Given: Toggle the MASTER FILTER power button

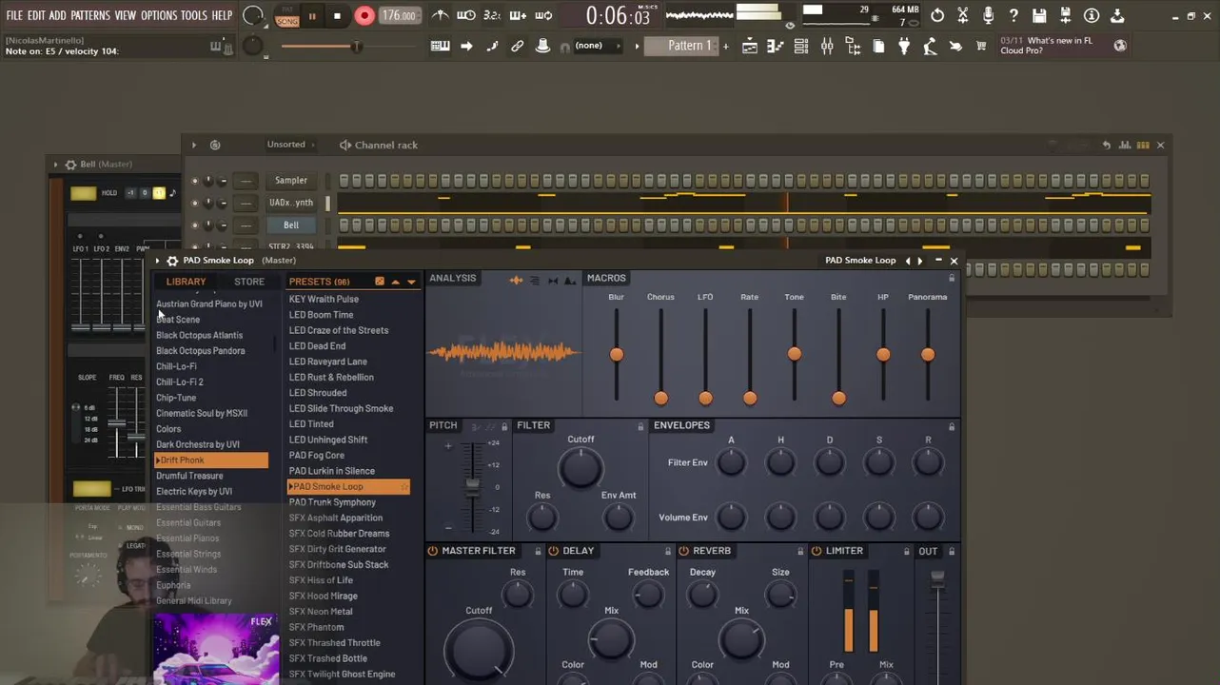Looking at the screenshot, I should tap(432, 551).
